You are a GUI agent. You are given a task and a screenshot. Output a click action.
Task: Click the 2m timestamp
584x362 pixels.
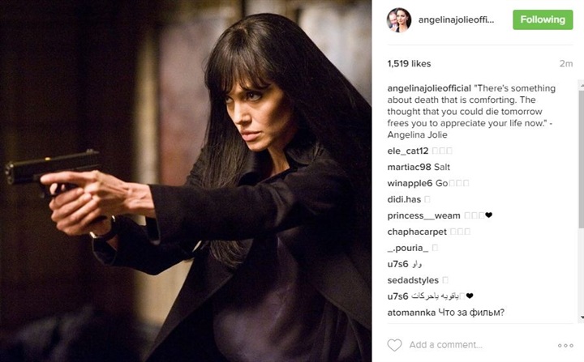(x=566, y=64)
